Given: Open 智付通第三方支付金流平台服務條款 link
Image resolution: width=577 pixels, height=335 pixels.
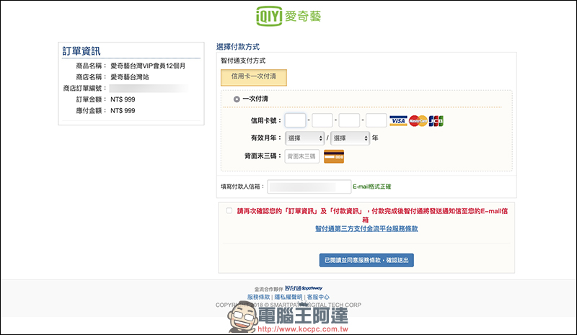Looking at the screenshot, I should tap(366, 228).
